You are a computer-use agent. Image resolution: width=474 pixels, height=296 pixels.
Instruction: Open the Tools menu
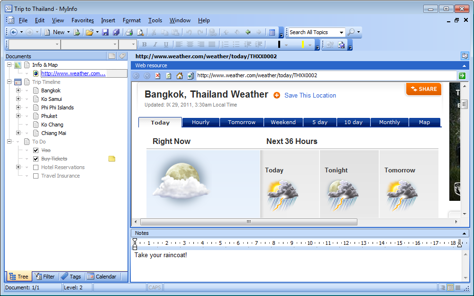(x=155, y=20)
